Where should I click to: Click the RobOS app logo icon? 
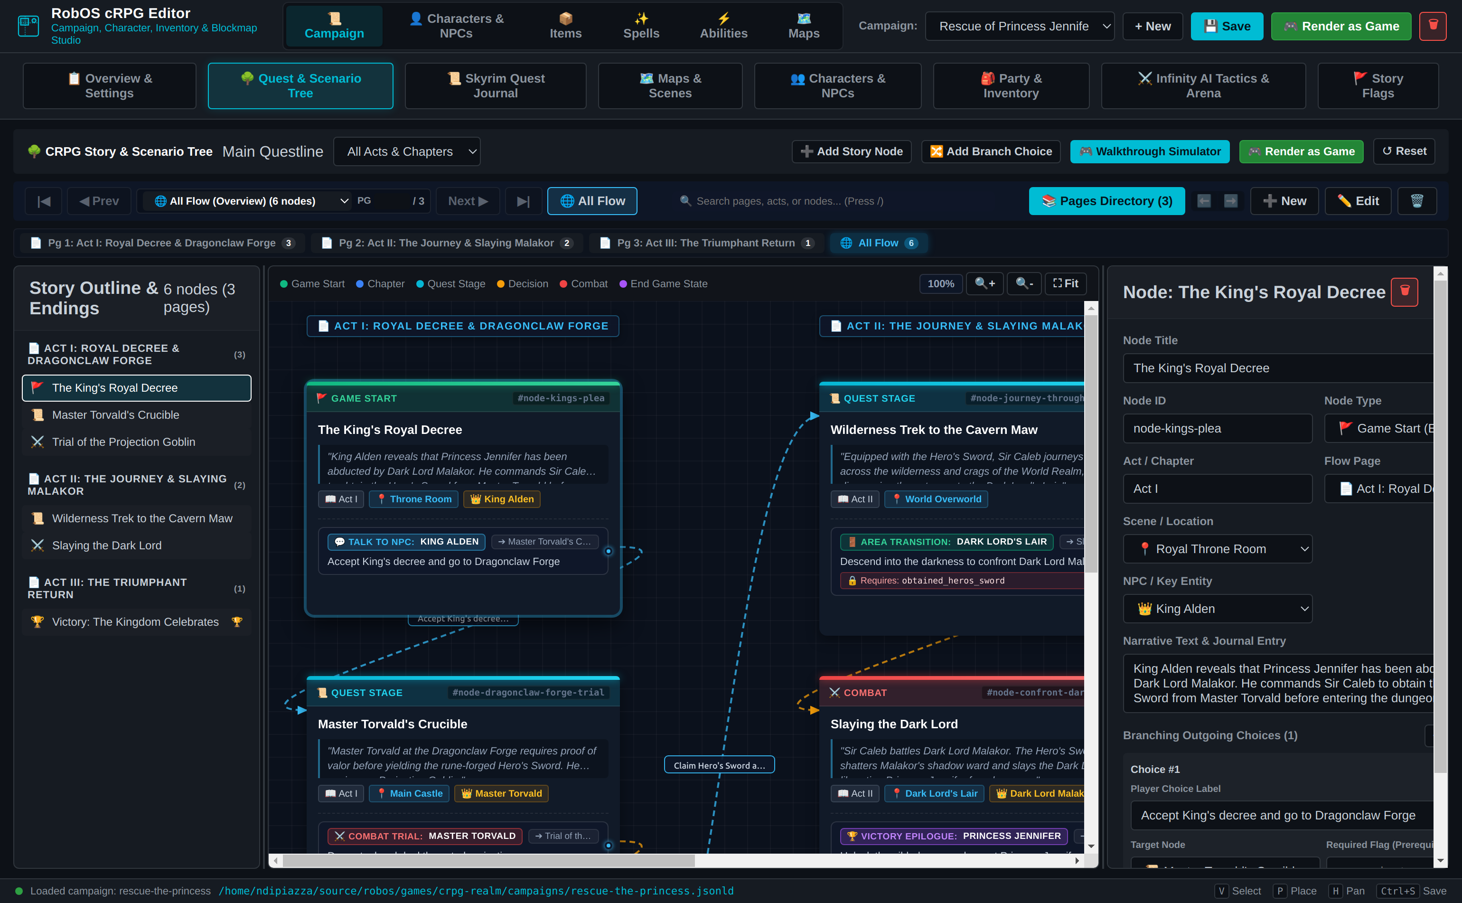click(x=28, y=26)
